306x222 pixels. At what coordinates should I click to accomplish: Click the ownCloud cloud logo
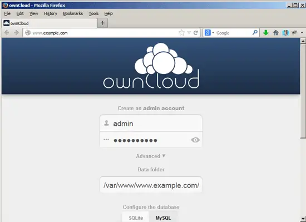click(x=151, y=66)
